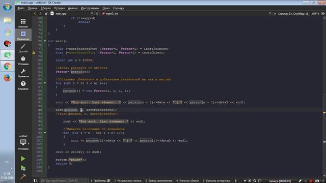Run the project with the green play button
The width and height of the screenshot is (326, 183).
click(23, 159)
